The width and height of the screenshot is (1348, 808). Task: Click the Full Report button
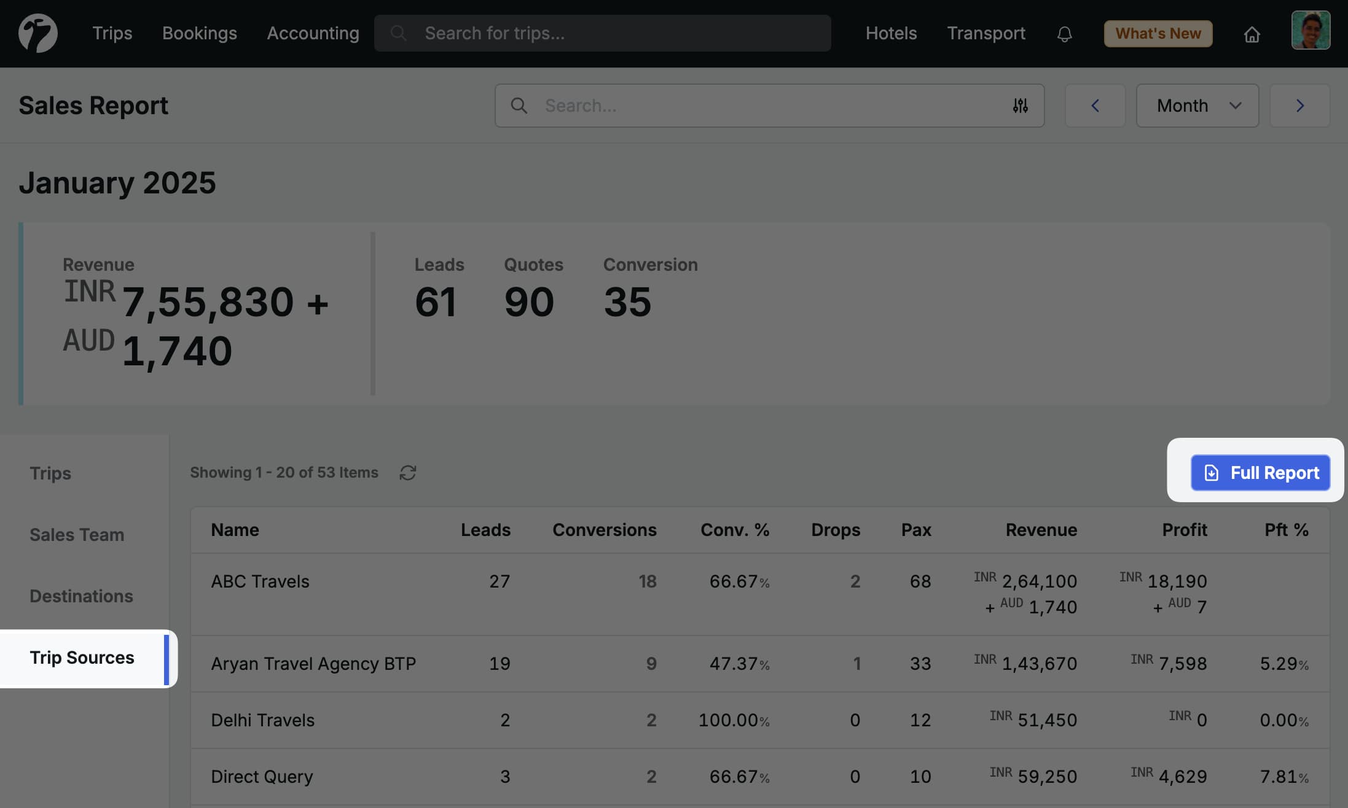[x=1260, y=473]
